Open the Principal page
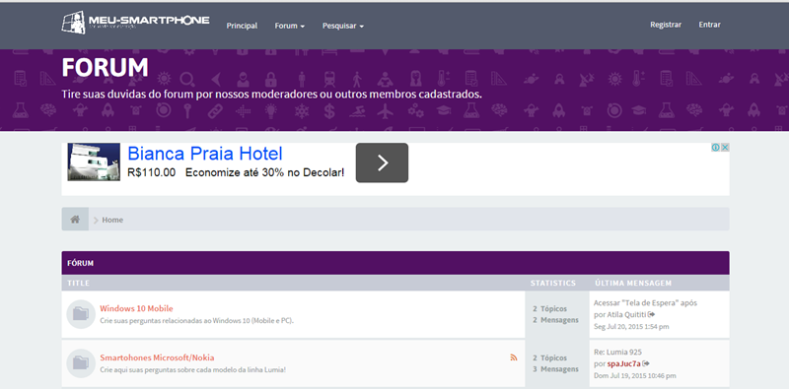 click(x=242, y=26)
